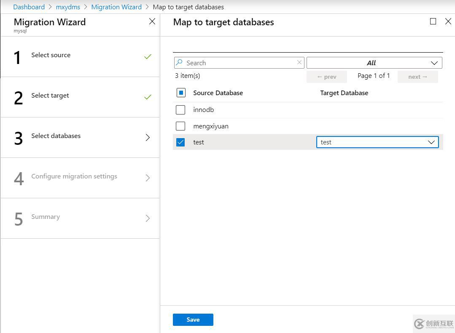Go to mxydms via the breadcrumb
Screen dimensions: 455x333
point(68,7)
